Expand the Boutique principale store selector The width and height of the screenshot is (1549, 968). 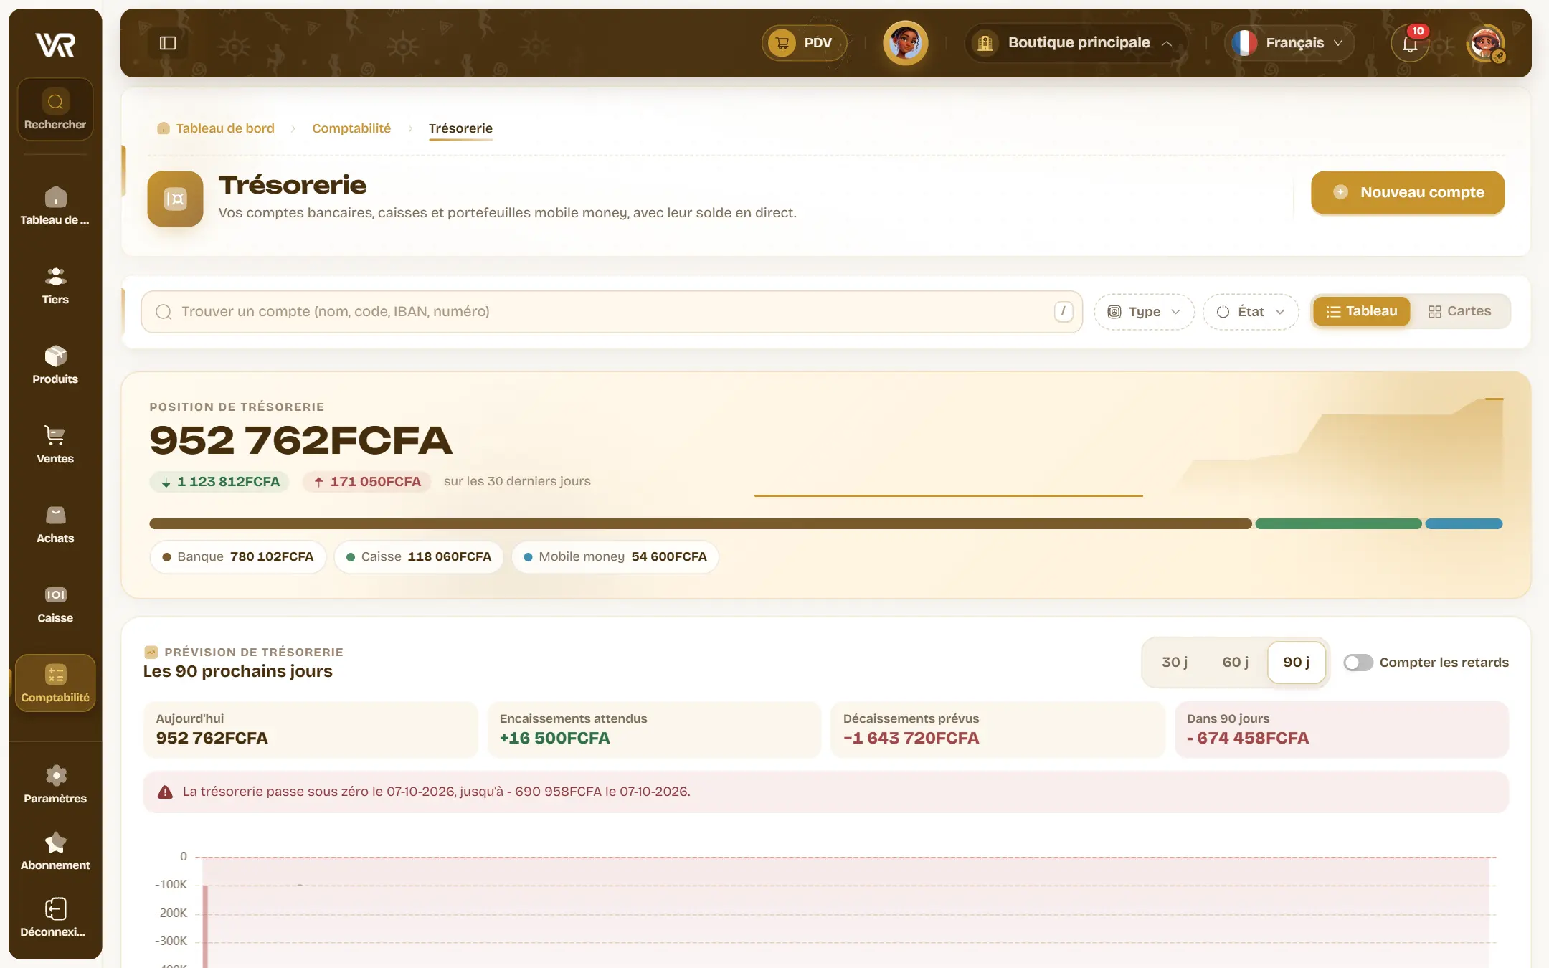(x=1076, y=43)
